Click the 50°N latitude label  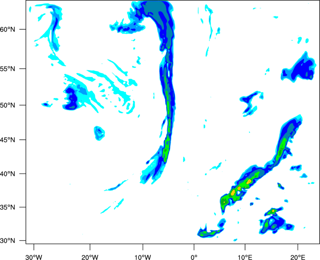(x=8, y=105)
